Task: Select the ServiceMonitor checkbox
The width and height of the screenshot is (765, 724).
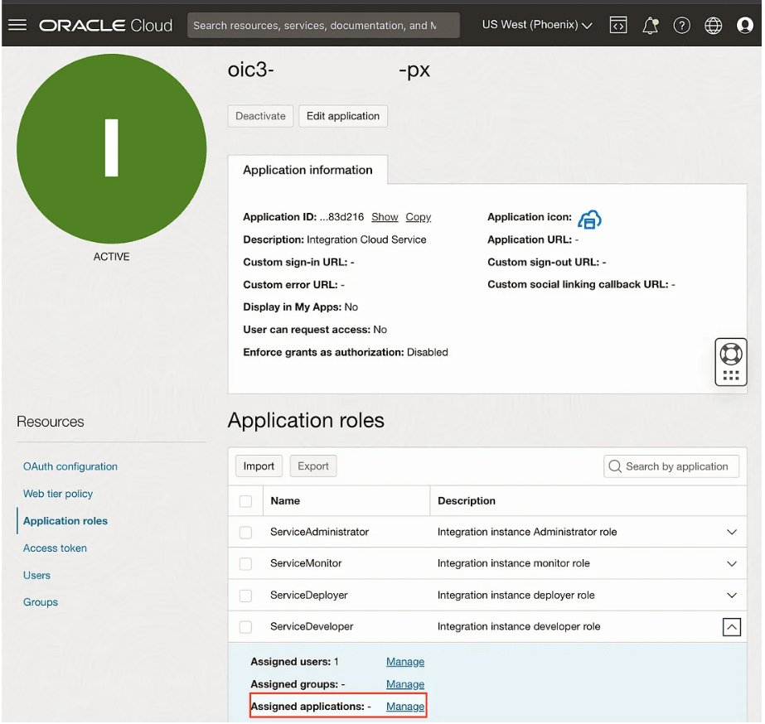Action: click(245, 563)
